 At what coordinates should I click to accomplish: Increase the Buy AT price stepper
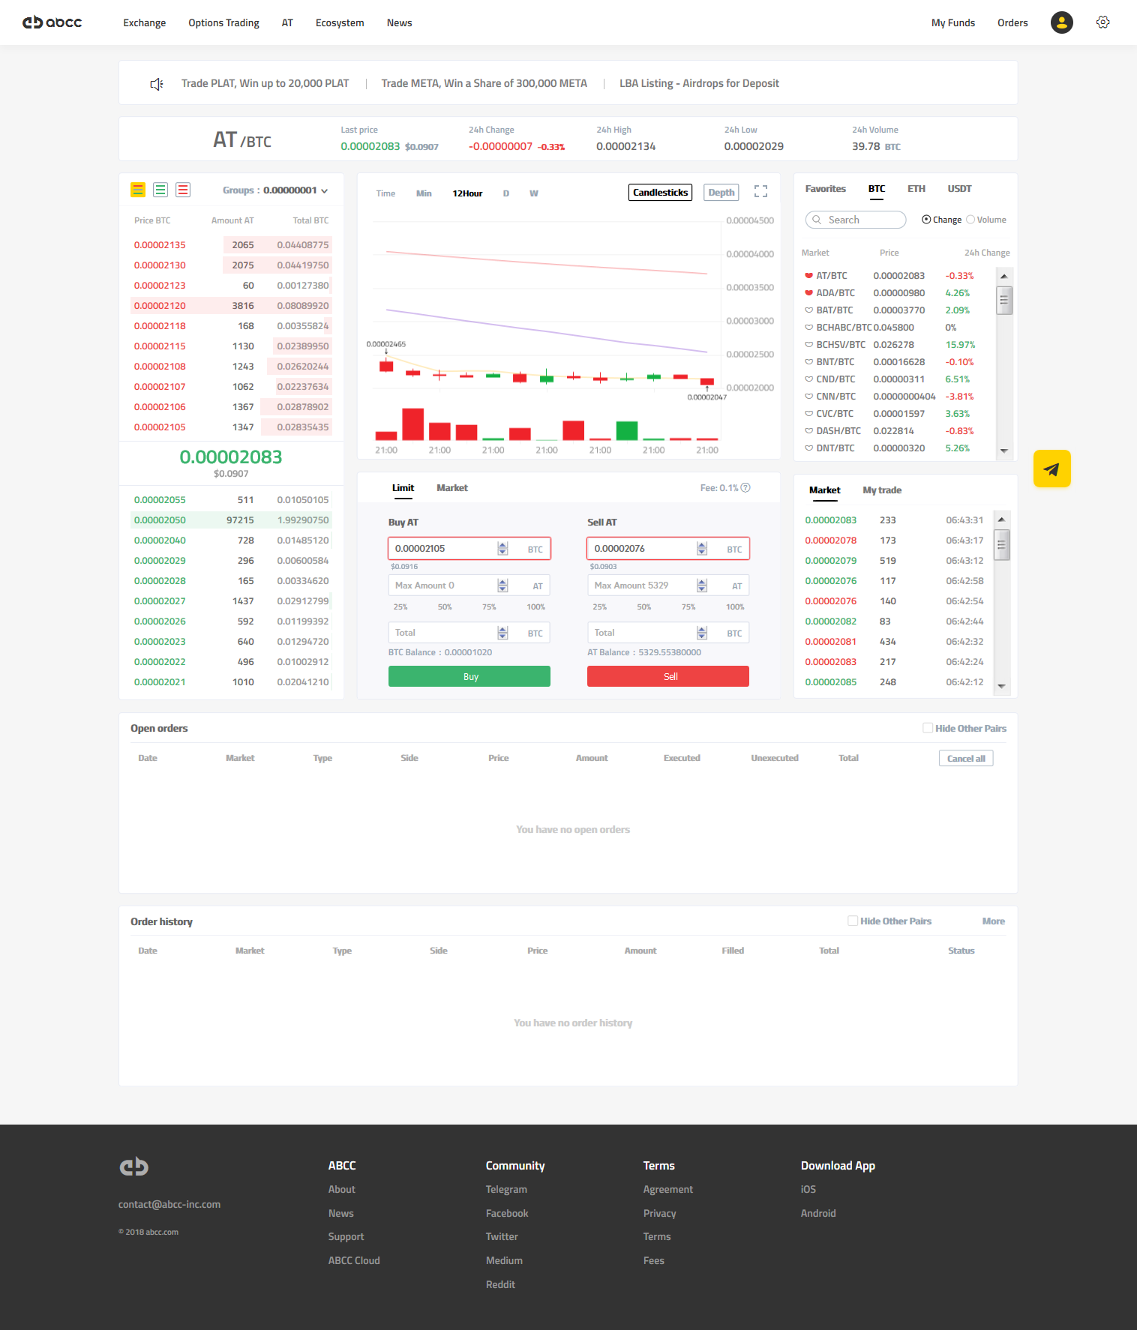[502, 545]
